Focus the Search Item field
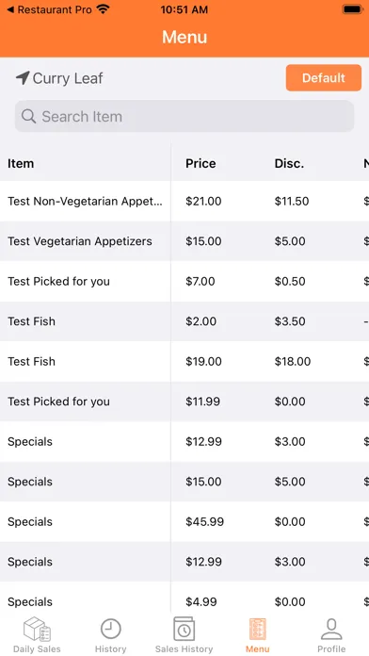The height and width of the screenshot is (656, 369). point(184,116)
